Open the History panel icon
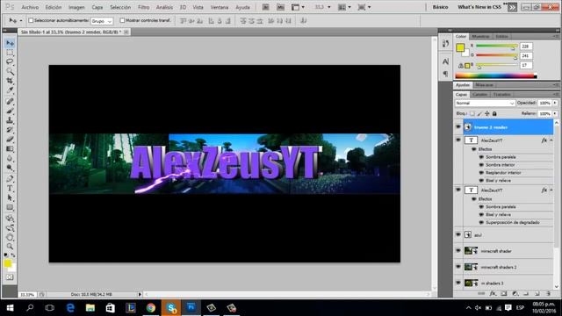Image resolution: width=562 pixels, height=316 pixels. (x=445, y=44)
